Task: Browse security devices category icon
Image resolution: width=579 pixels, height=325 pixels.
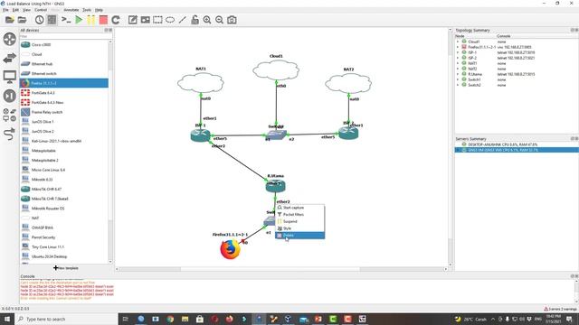Action: click(10, 96)
